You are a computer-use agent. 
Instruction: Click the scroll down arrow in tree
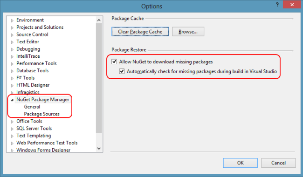pos(99,148)
